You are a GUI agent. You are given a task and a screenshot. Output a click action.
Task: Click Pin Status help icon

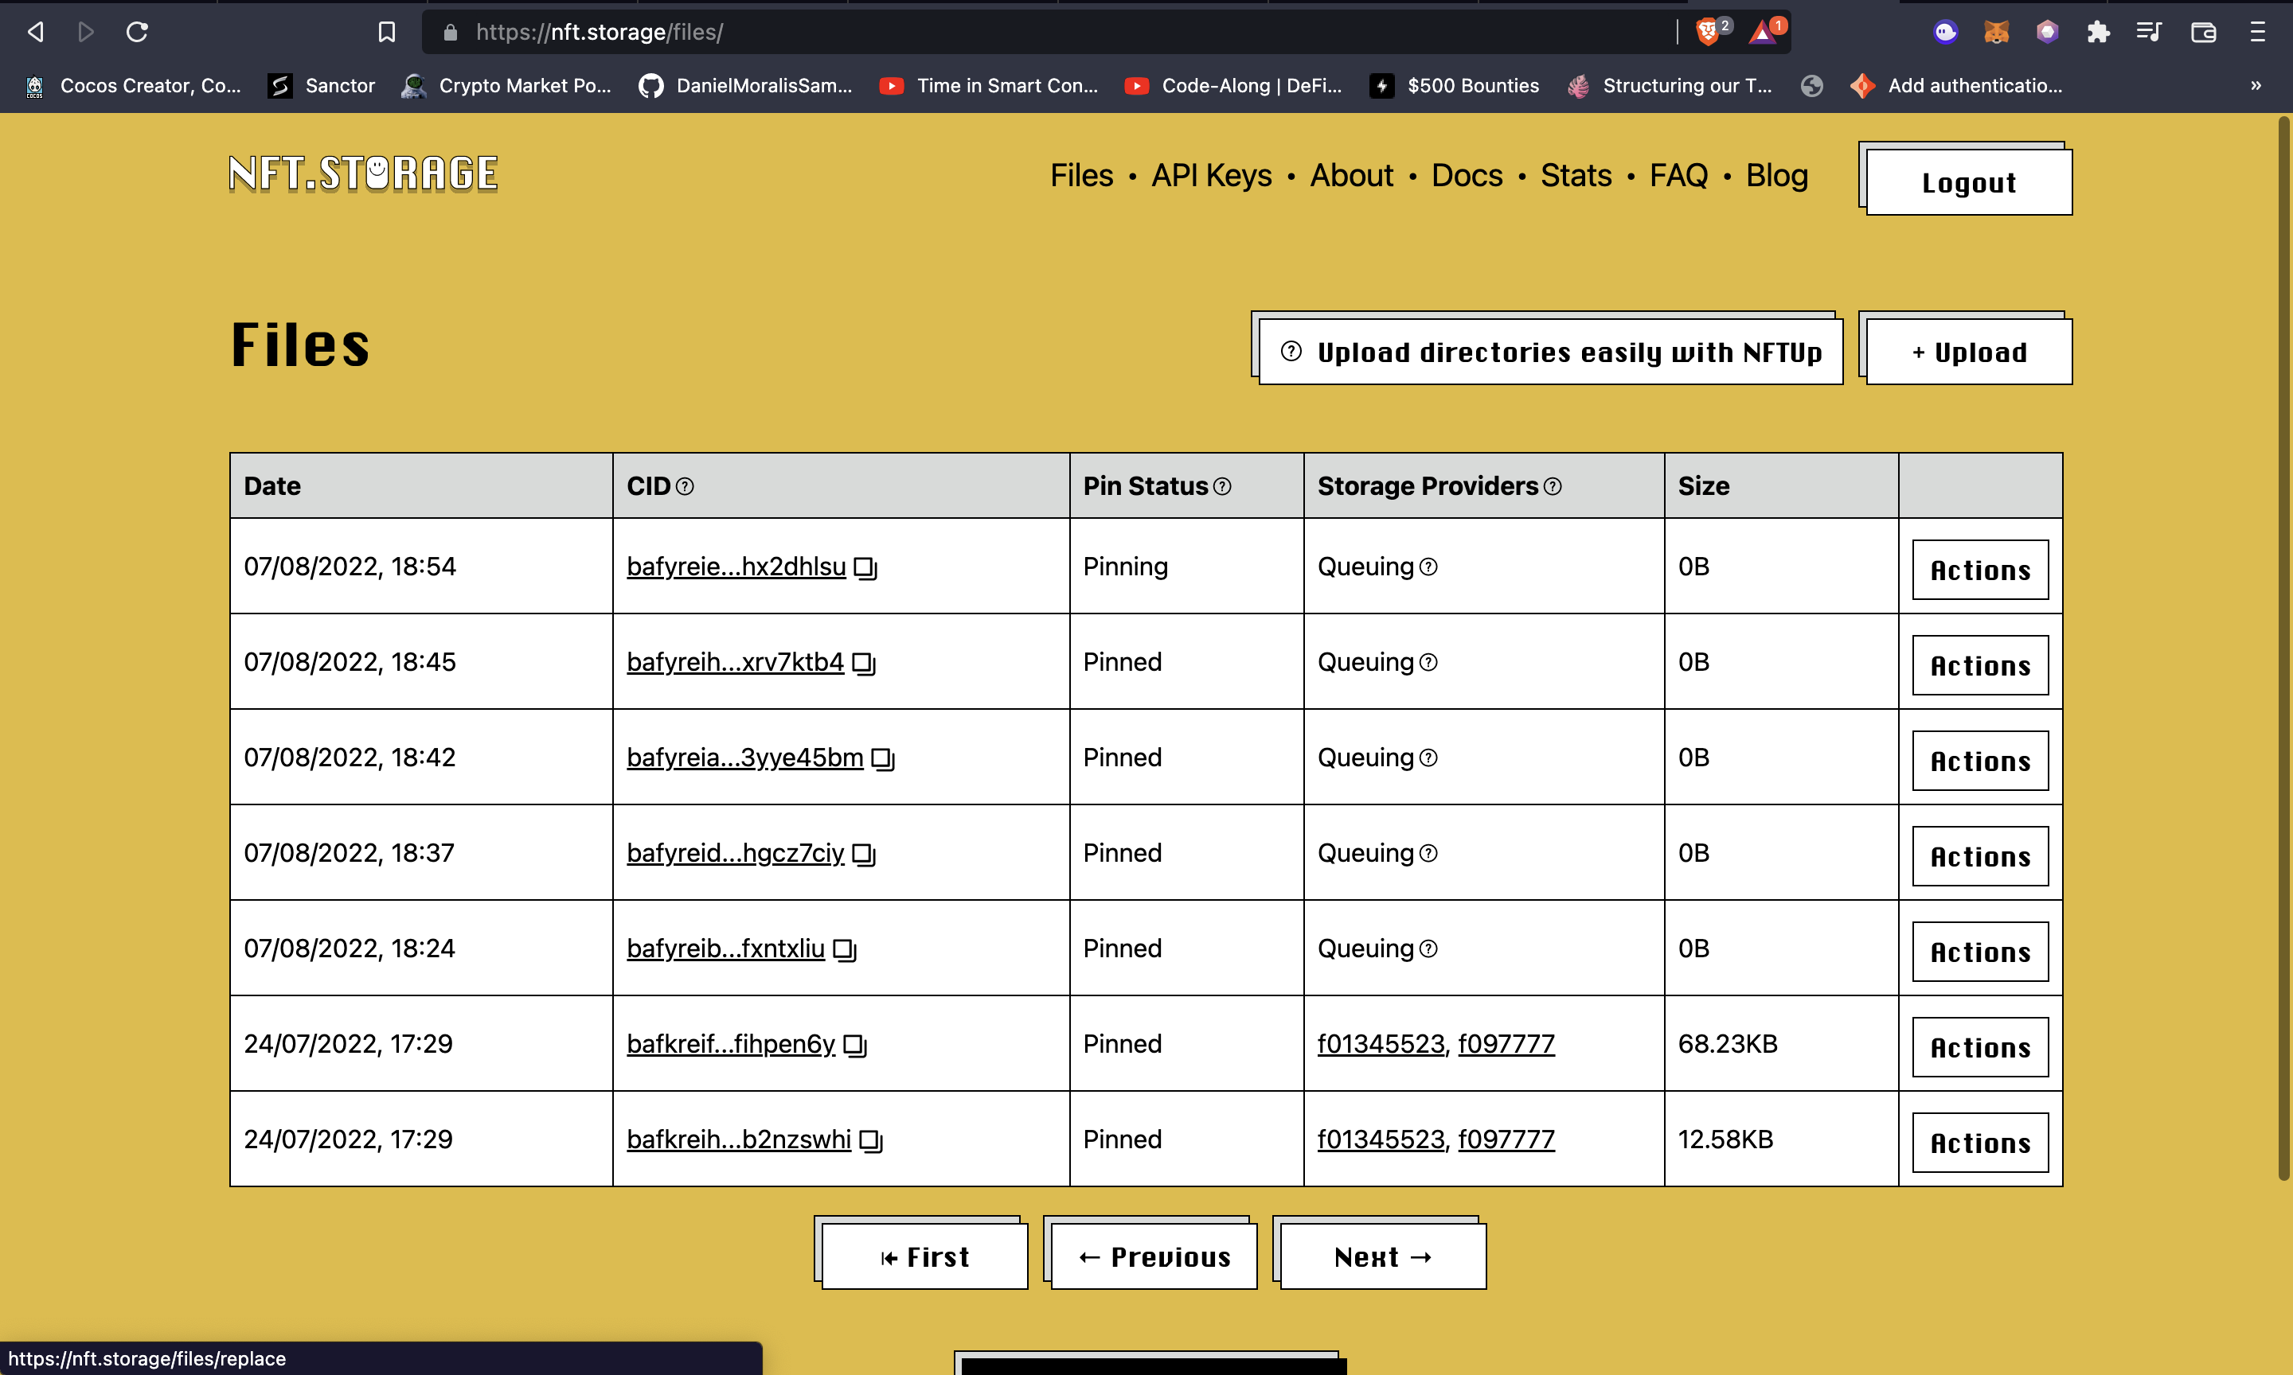1222,486
